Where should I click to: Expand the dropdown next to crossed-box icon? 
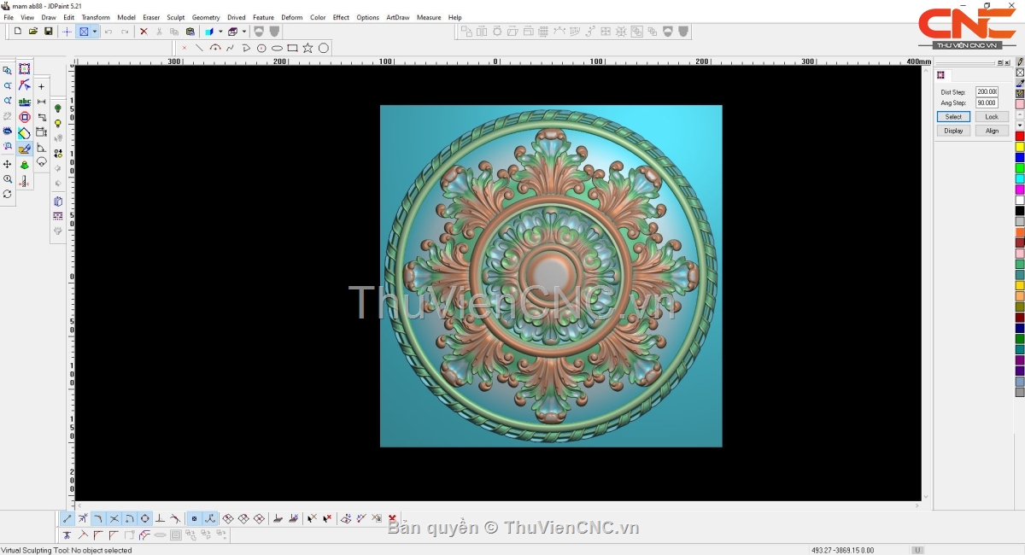[x=95, y=32]
